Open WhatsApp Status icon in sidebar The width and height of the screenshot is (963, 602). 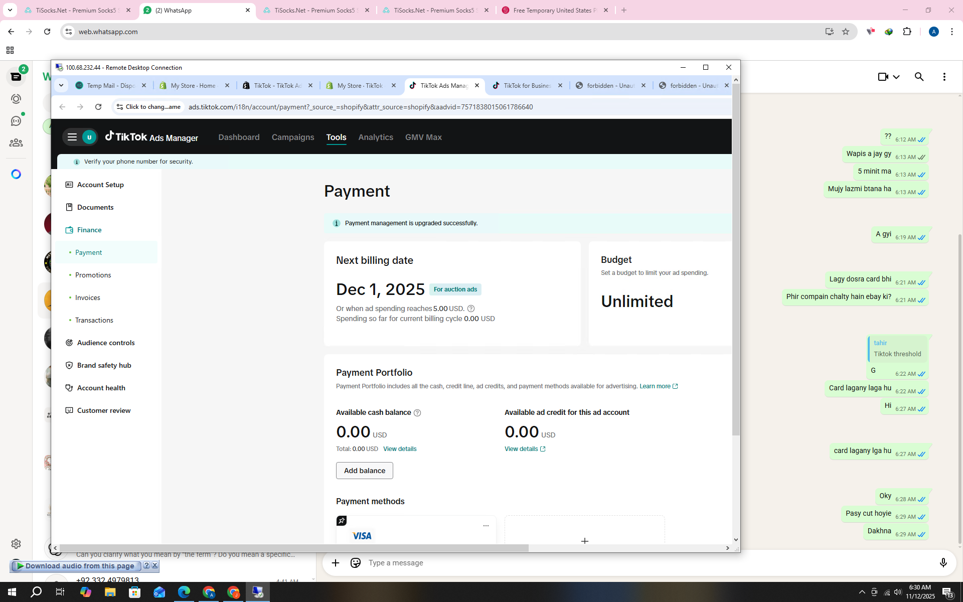(16, 99)
